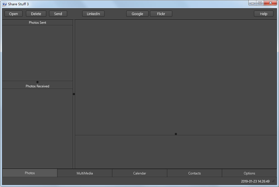Viewport: 279px width, 187px height.
Task: Click splitter dot below the main preview area
Action: [176, 134]
